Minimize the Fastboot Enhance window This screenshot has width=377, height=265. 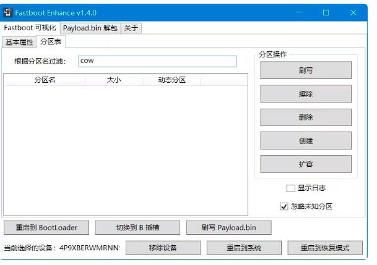coord(299,12)
